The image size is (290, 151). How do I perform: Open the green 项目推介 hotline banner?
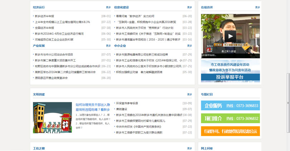(230, 118)
